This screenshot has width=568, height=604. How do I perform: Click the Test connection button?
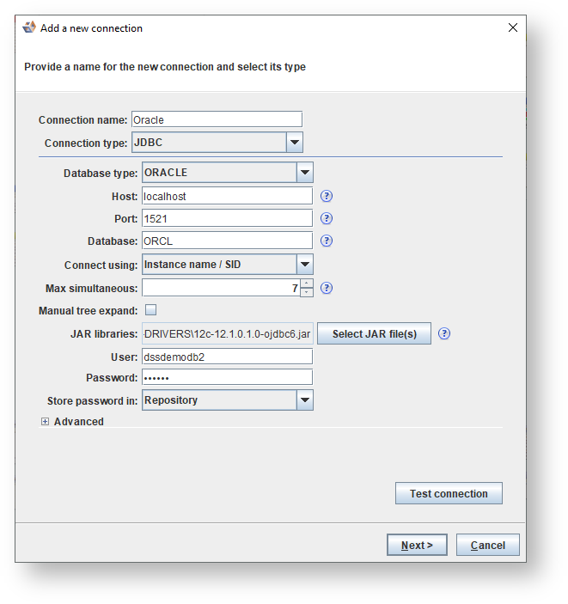point(449,494)
